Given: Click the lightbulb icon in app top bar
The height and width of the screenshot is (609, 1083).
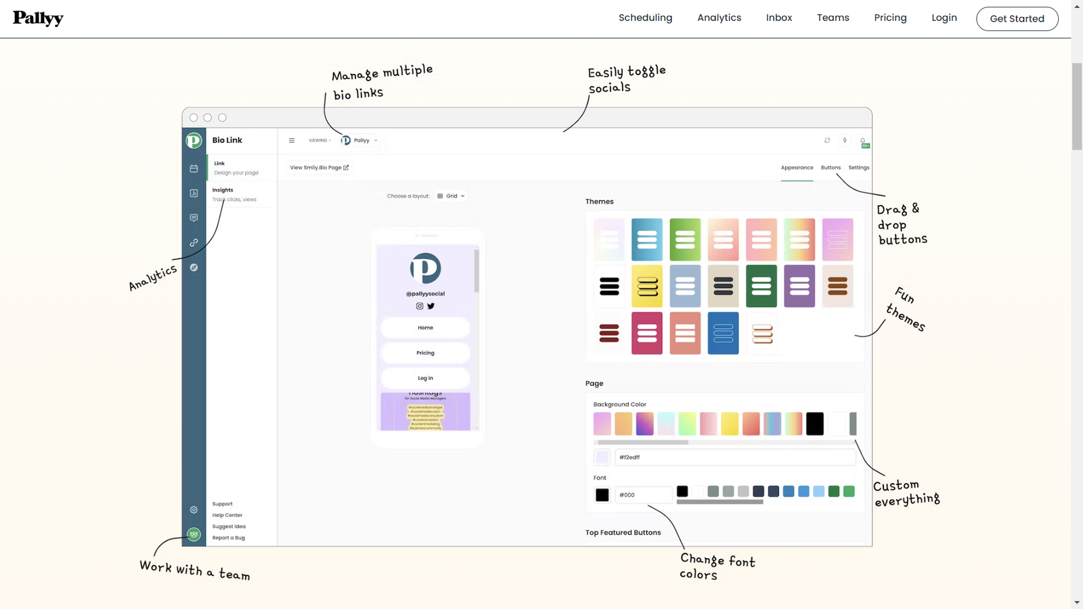Looking at the screenshot, I should pyautogui.click(x=845, y=140).
